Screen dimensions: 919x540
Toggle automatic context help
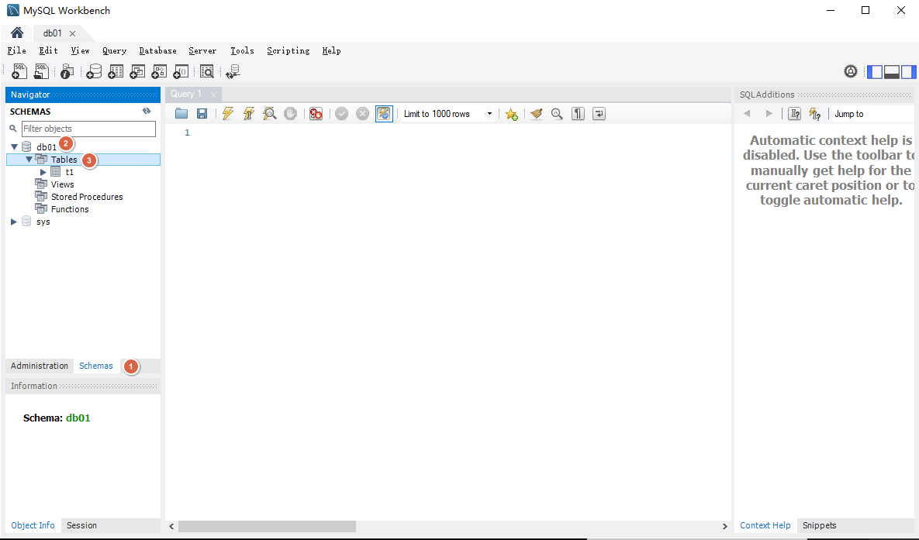[x=814, y=114]
